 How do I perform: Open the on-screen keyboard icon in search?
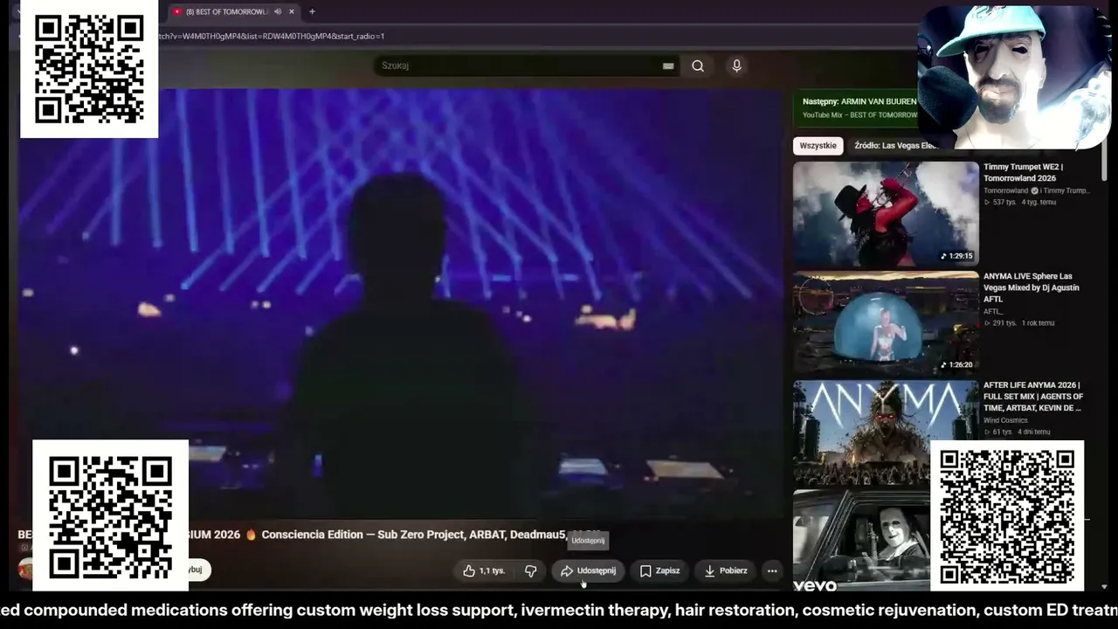pyautogui.click(x=668, y=66)
